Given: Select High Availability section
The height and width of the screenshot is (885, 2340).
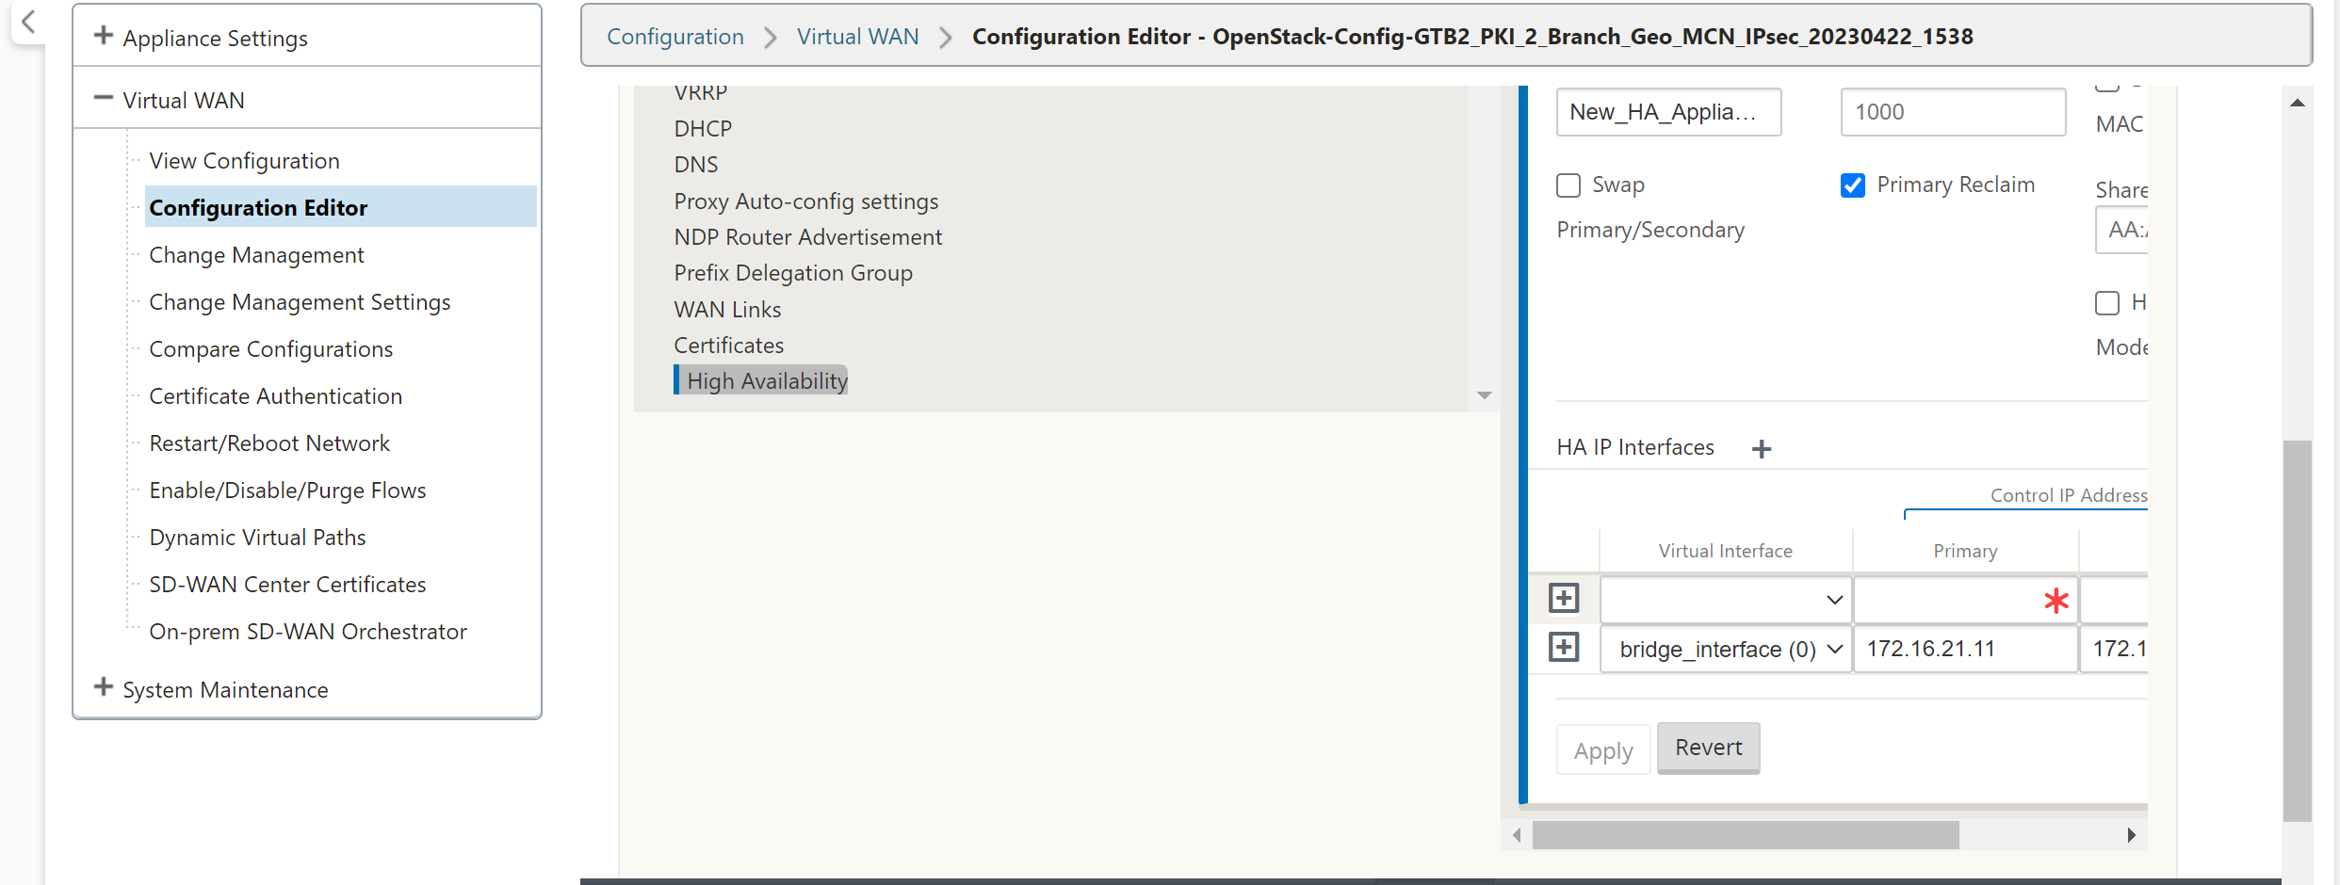Looking at the screenshot, I should (x=767, y=381).
